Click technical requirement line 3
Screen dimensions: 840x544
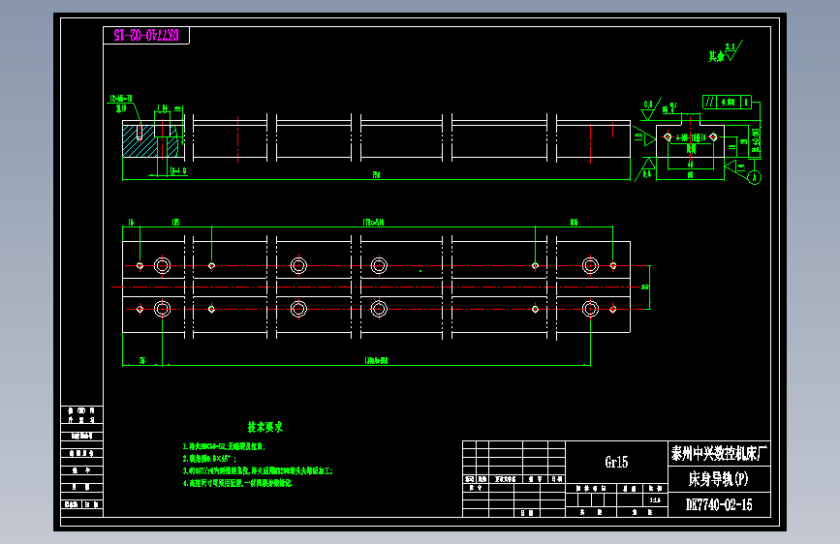(258, 470)
